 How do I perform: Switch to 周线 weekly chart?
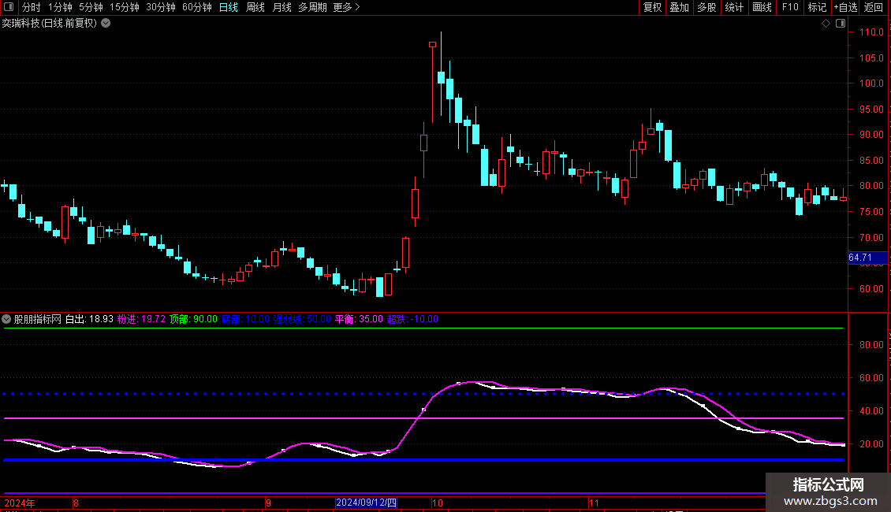(255, 7)
